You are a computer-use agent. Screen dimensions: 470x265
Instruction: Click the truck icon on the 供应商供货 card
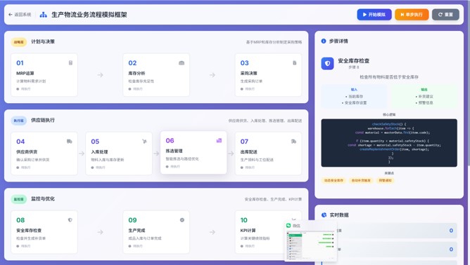click(69, 142)
